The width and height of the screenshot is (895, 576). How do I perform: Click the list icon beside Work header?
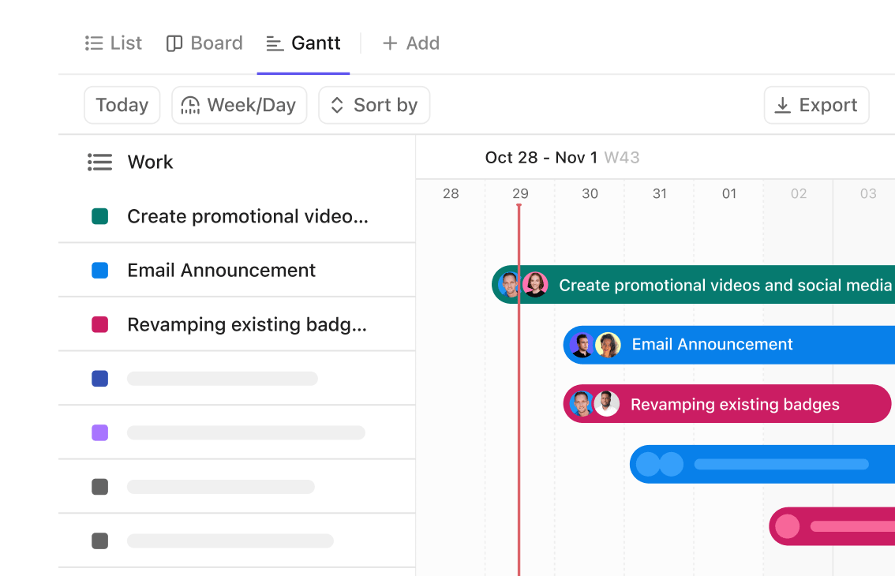coord(99,163)
